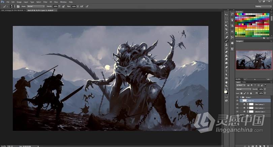Switch to the Paths tab
Viewport: 273px width, 147px height.
(x=244, y=82)
